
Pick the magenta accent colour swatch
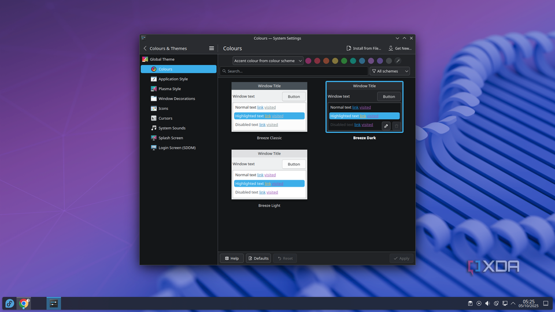tap(308, 61)
